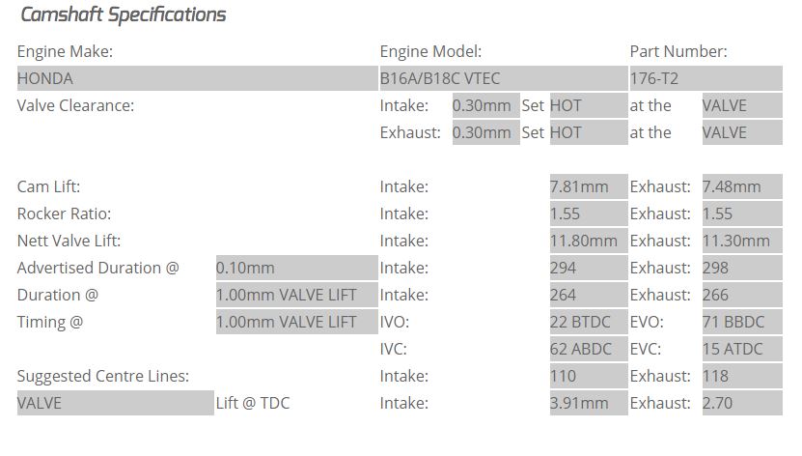802x456 pixels.
Task: Click intake cam lift 7.81mm value
Action: click(x=589, y=186)
